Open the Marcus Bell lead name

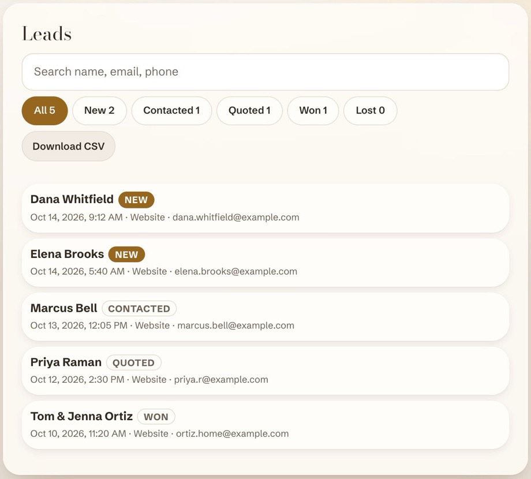click(x=63, y=308)
